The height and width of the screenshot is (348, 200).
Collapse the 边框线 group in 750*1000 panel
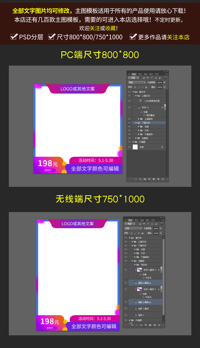[x=132, y=261]
